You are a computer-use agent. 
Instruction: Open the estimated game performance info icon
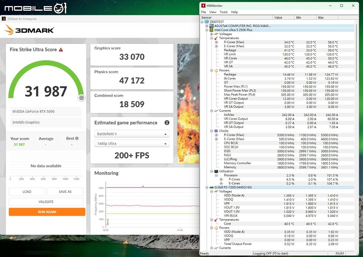pyautogui.click(x=167, y=123)
